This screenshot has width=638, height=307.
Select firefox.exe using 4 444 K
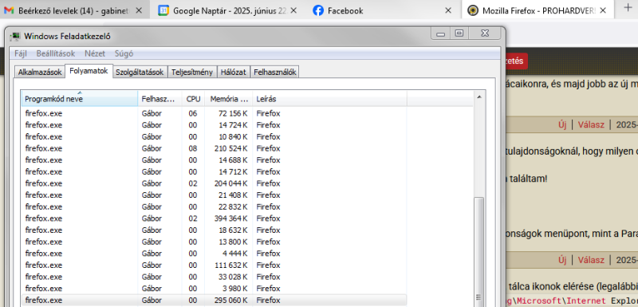[x=214, y=254]
